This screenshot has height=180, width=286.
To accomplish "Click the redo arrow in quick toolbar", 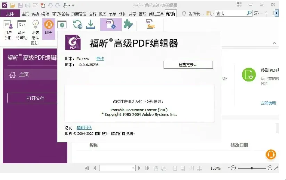I will [58, 5].
